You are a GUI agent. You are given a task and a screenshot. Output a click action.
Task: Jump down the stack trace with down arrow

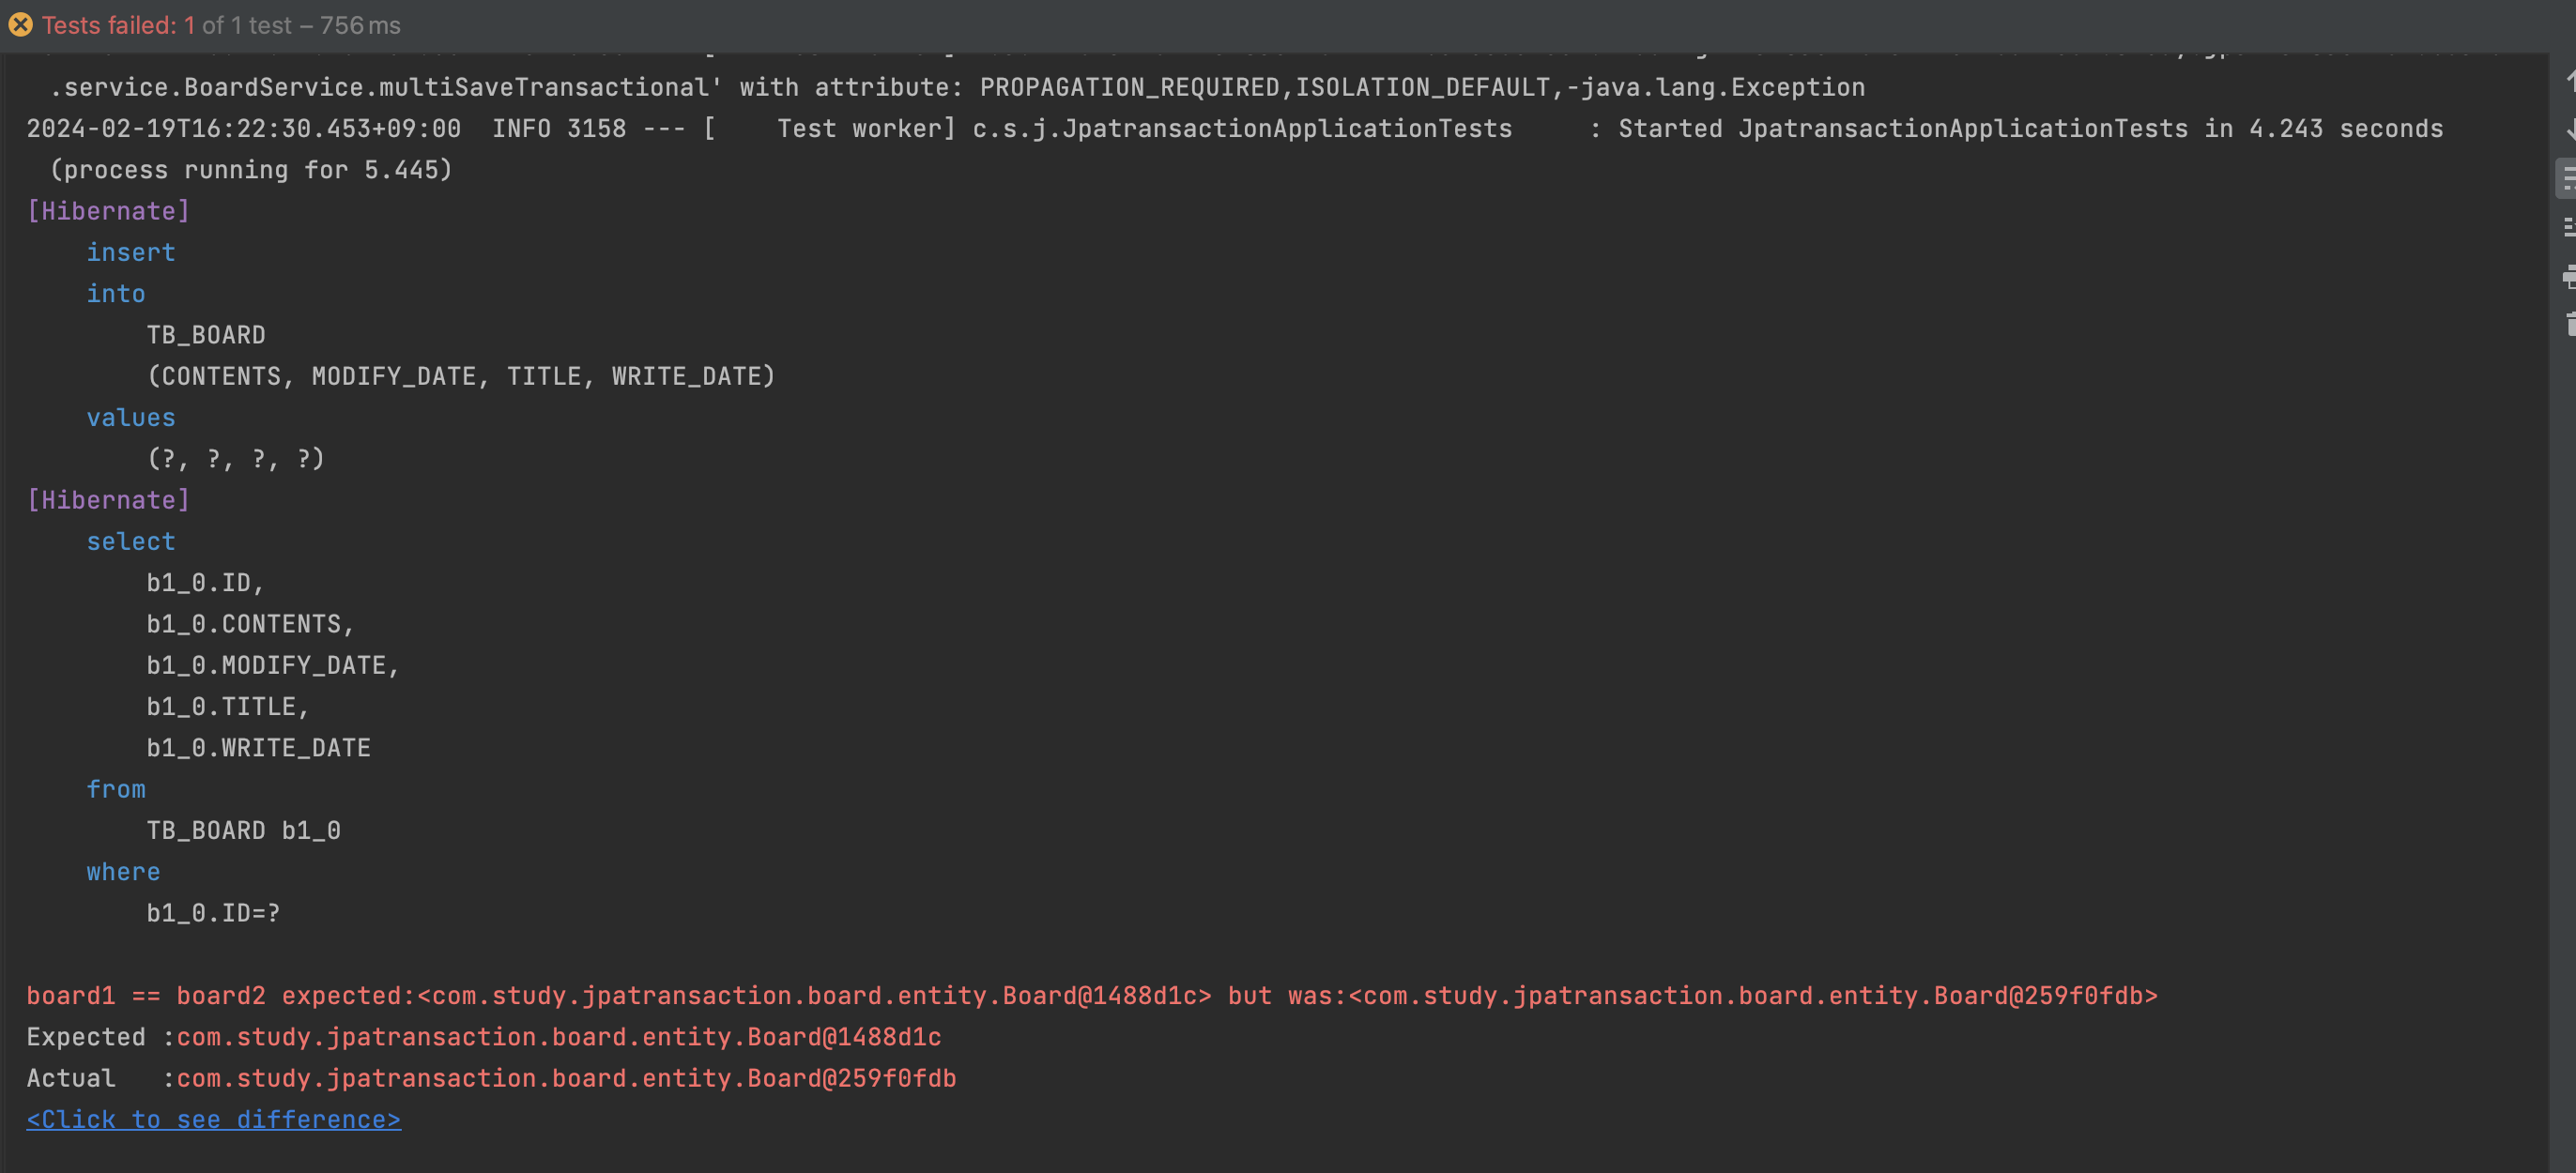(2568, 129)
